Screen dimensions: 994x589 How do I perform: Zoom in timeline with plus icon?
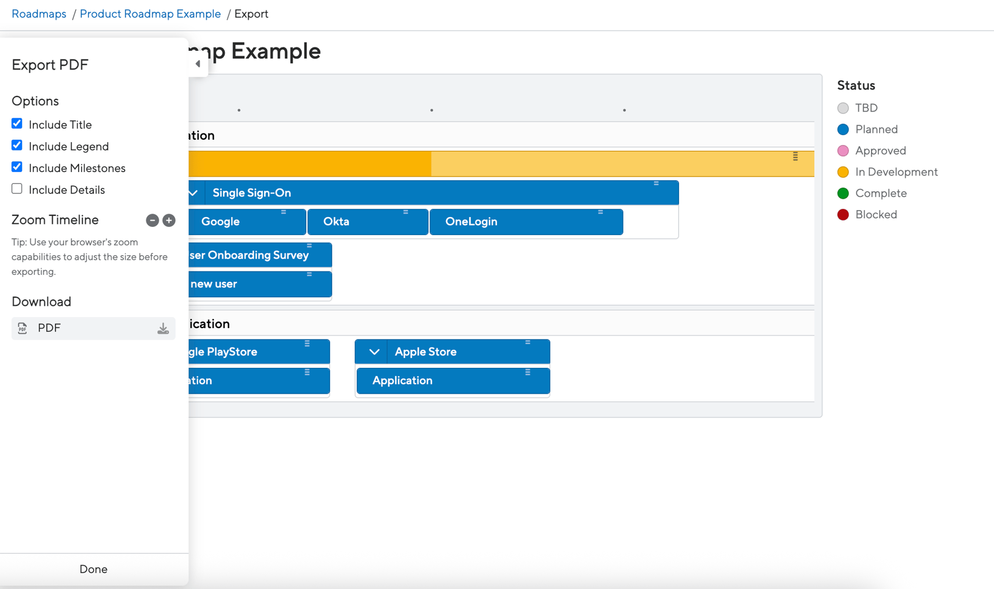[169, 220]
